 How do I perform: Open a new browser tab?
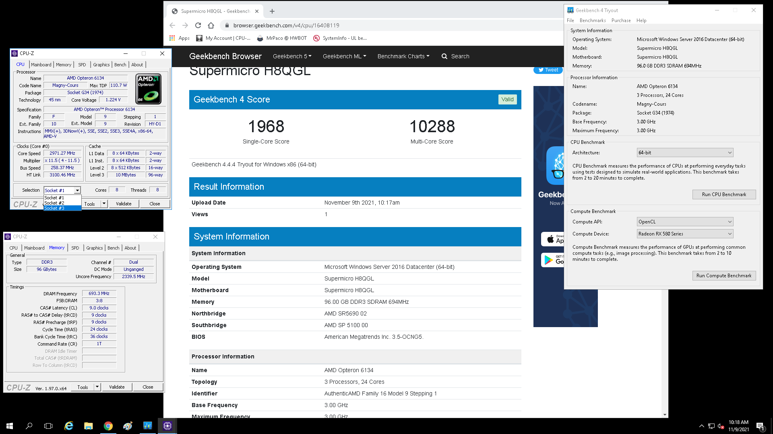[x=272, y=11]
